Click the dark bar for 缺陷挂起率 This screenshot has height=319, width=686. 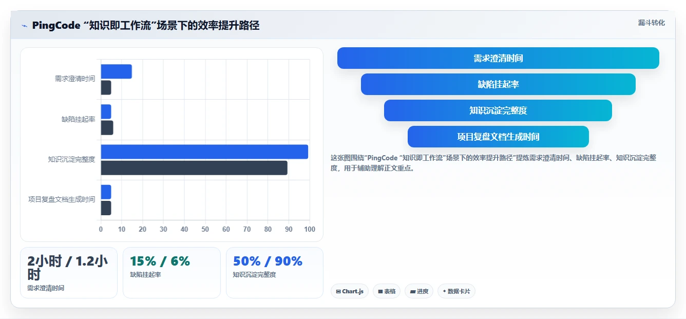click(107, 128)
